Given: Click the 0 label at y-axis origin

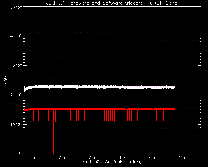Looking at the screenshot, I should point(20,152).
